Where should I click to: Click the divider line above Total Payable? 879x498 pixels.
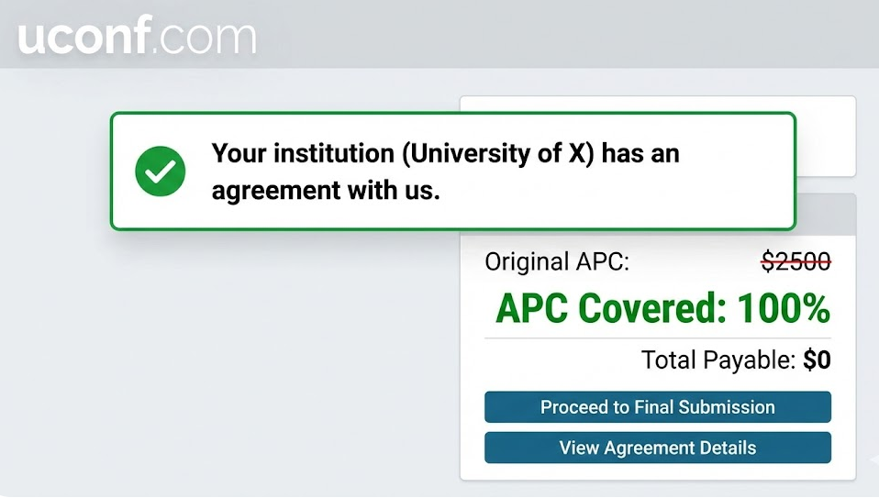(657, 338)
